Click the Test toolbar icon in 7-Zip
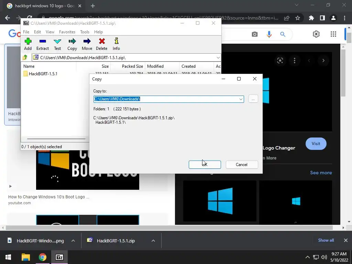Viewport: 352px width, 264px height. click(x=57, y=44)
